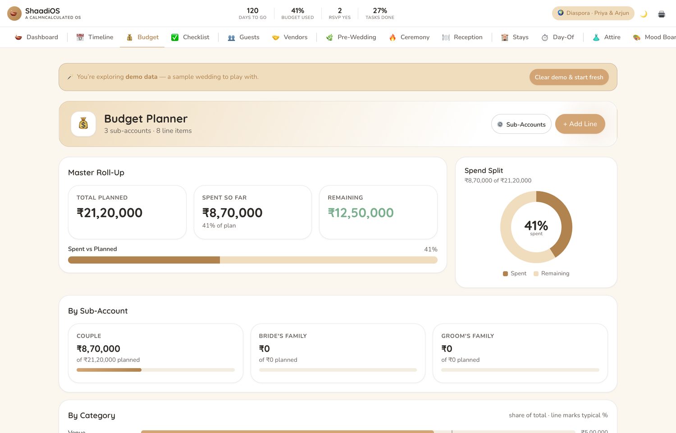Open the Couple sub-account card
The image size is (676, 433).
155,353
